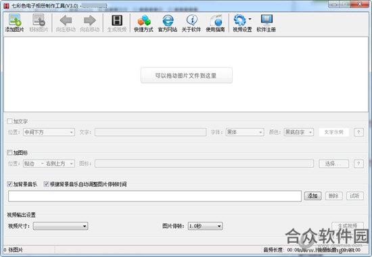Open the 字体 dropdown showing 黑体
Screen dimensions: 372x257
click(x=245, y=132)
